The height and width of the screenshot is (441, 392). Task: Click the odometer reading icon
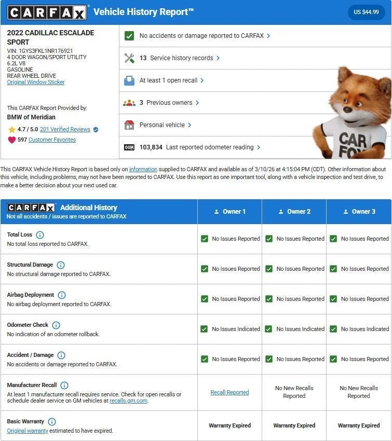click(x=129, y=147)
